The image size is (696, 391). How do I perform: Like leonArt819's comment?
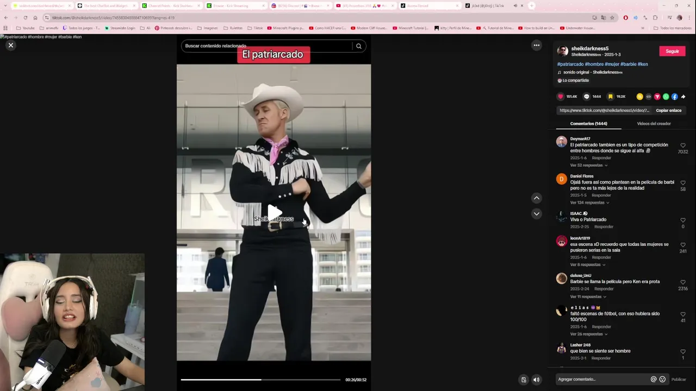pyautogui.click(x=683, y=245)
